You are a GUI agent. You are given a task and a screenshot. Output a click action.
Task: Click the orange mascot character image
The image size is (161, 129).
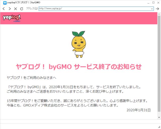[79, 44]
